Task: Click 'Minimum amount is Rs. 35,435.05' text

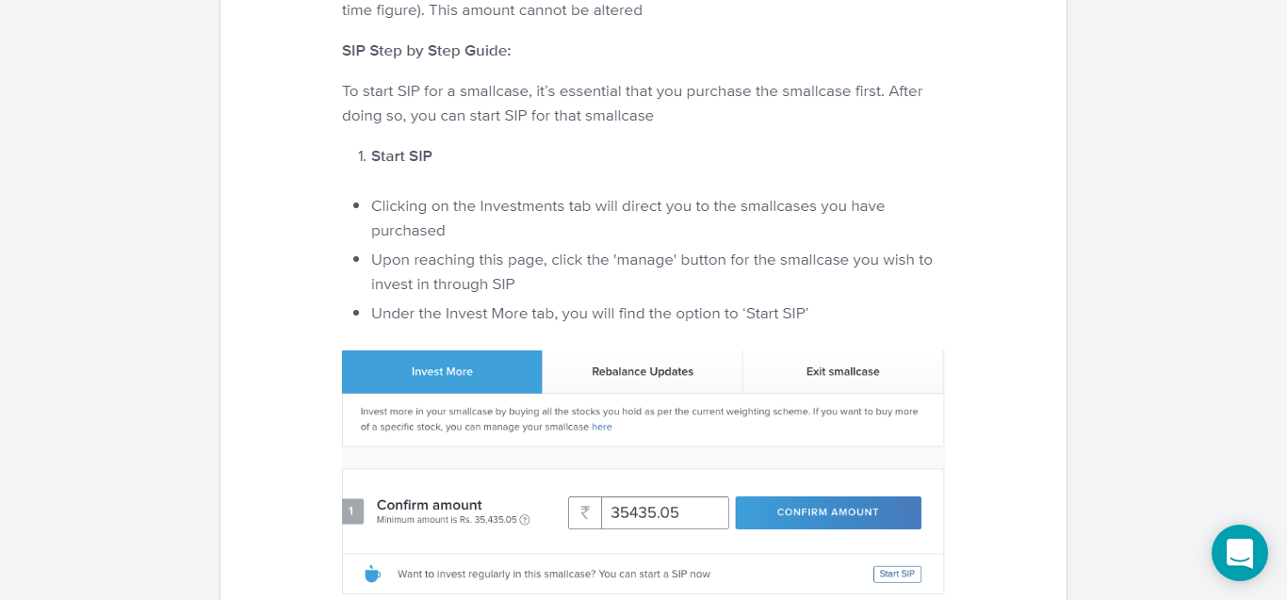Action: click(447, 520)
